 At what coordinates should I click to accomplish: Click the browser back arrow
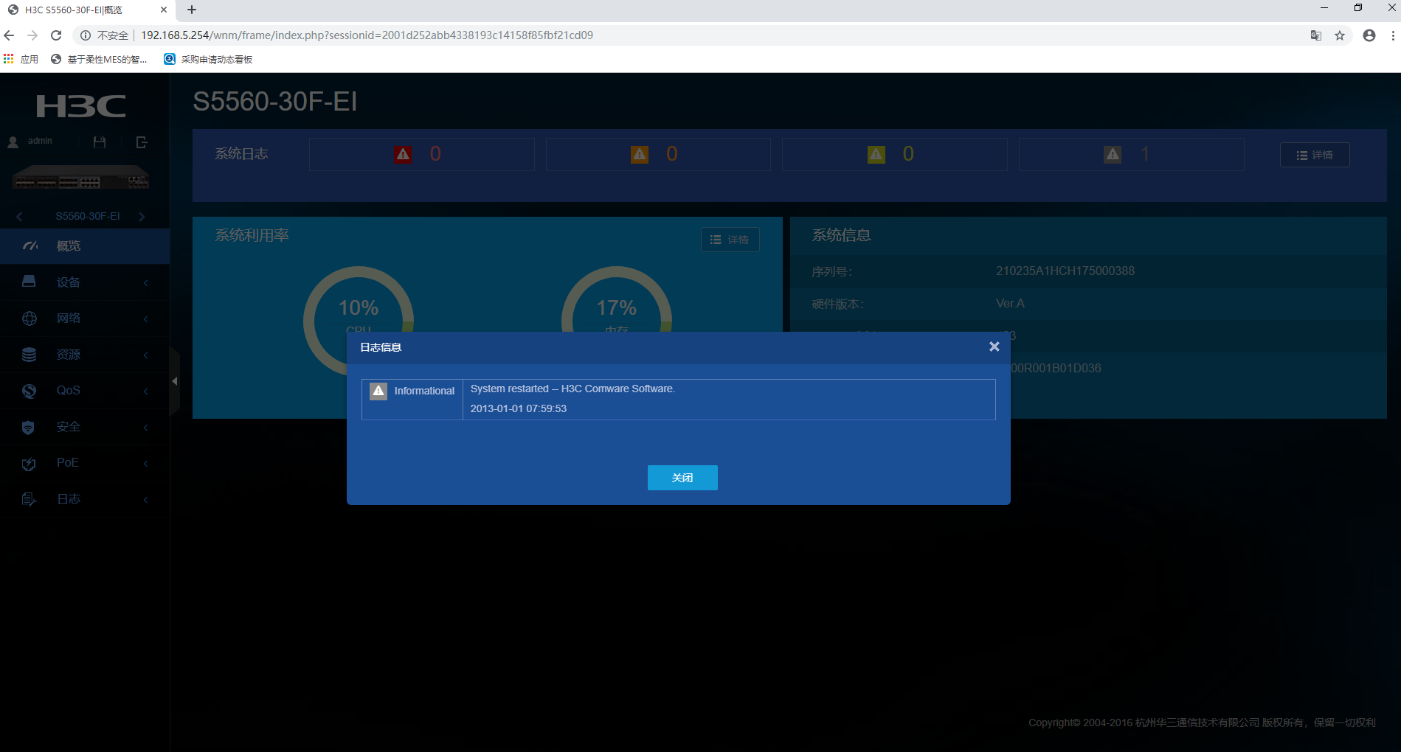[x=10, y=35]
